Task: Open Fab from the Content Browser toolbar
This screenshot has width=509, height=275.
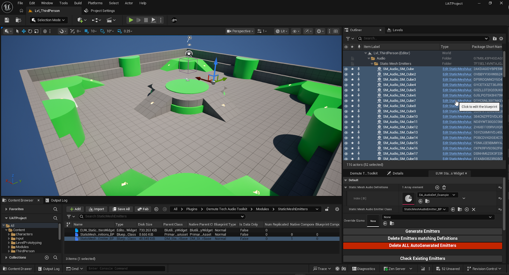Action: [x=143, y=209]
